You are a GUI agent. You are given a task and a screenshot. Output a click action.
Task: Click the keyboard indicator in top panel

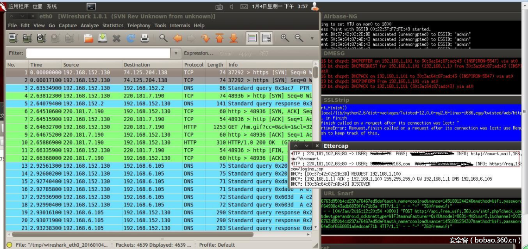(x=219, y=6)
